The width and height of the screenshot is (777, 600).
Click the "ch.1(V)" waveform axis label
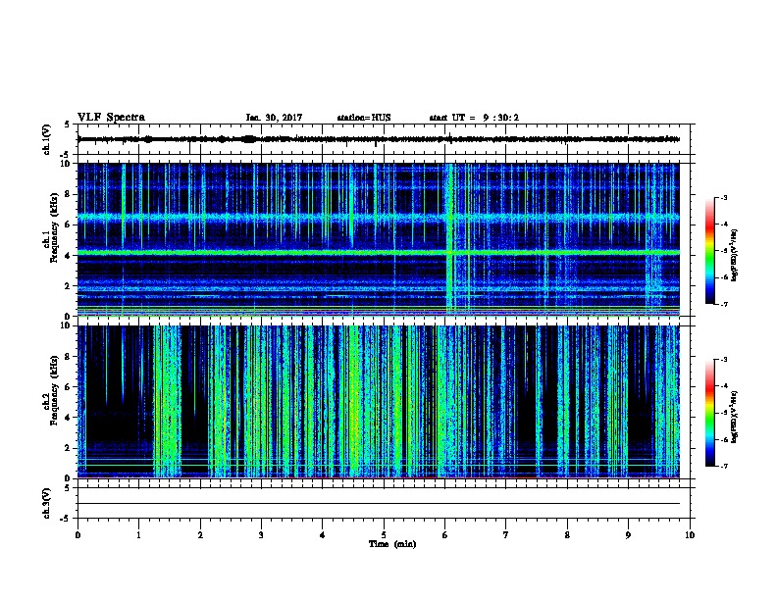47,139
